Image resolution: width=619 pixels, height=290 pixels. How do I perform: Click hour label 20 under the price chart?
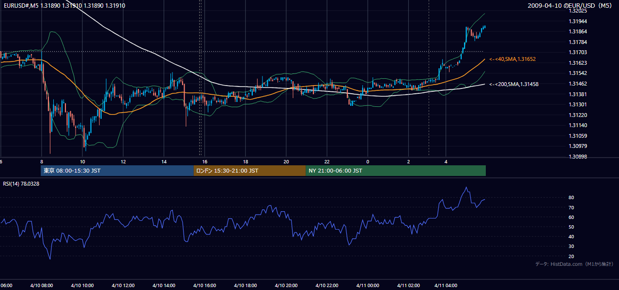[286, 161]
